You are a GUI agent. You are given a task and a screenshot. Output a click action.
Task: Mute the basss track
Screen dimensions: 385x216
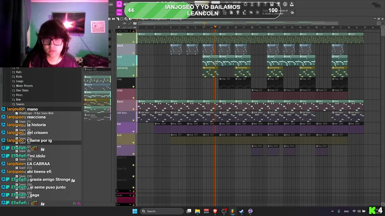[133, 109]
